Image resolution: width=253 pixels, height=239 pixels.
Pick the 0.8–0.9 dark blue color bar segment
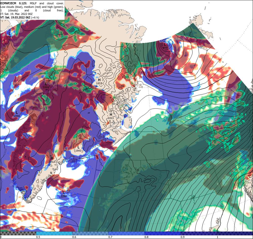point(163,233)
